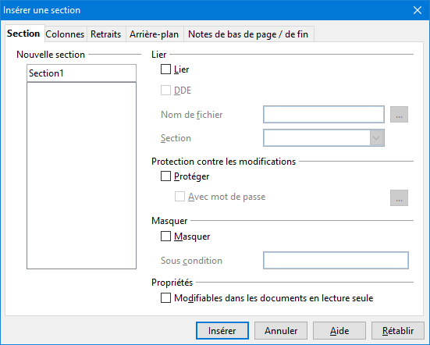Click the Section1 name input field
Screen dimensions: 430x345
[81, 73]
